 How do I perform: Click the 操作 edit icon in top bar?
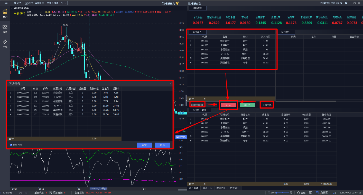coord(26,3)
